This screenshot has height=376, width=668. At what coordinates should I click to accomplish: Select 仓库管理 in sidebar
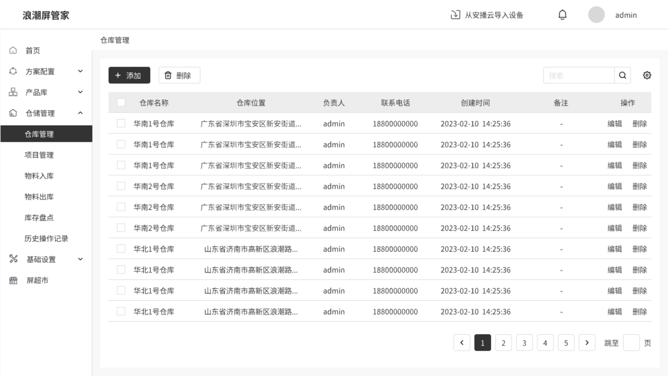[x=46, y=134]
